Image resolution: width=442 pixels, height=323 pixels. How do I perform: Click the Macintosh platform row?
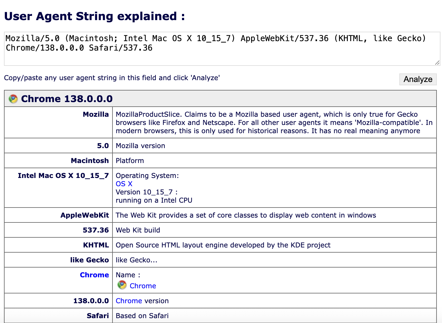pos(90,161)
